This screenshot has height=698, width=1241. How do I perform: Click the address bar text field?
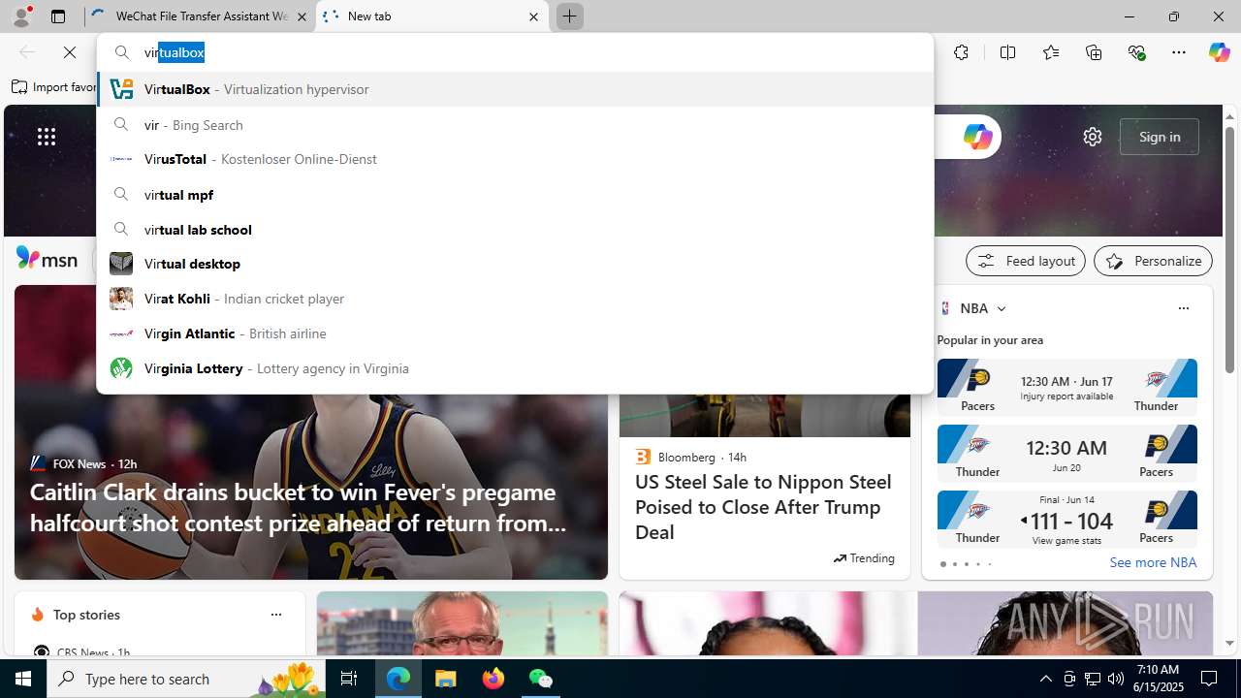[x=514, y=52]
